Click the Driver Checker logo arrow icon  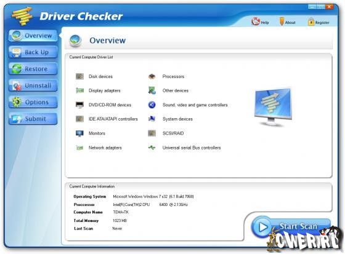click(x=22, y=16)
